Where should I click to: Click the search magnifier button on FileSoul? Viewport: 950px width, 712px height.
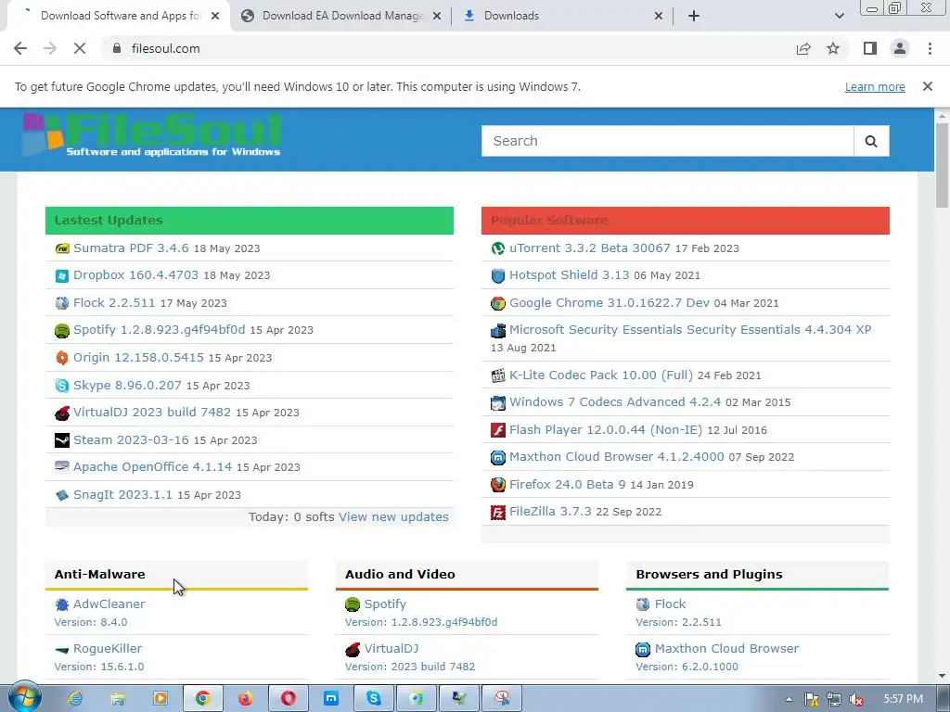tap(871, 141)
